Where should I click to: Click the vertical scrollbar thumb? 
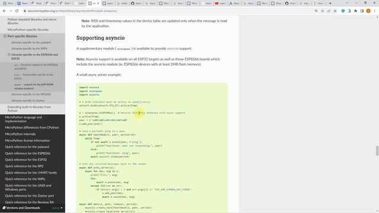coord(377,151)
